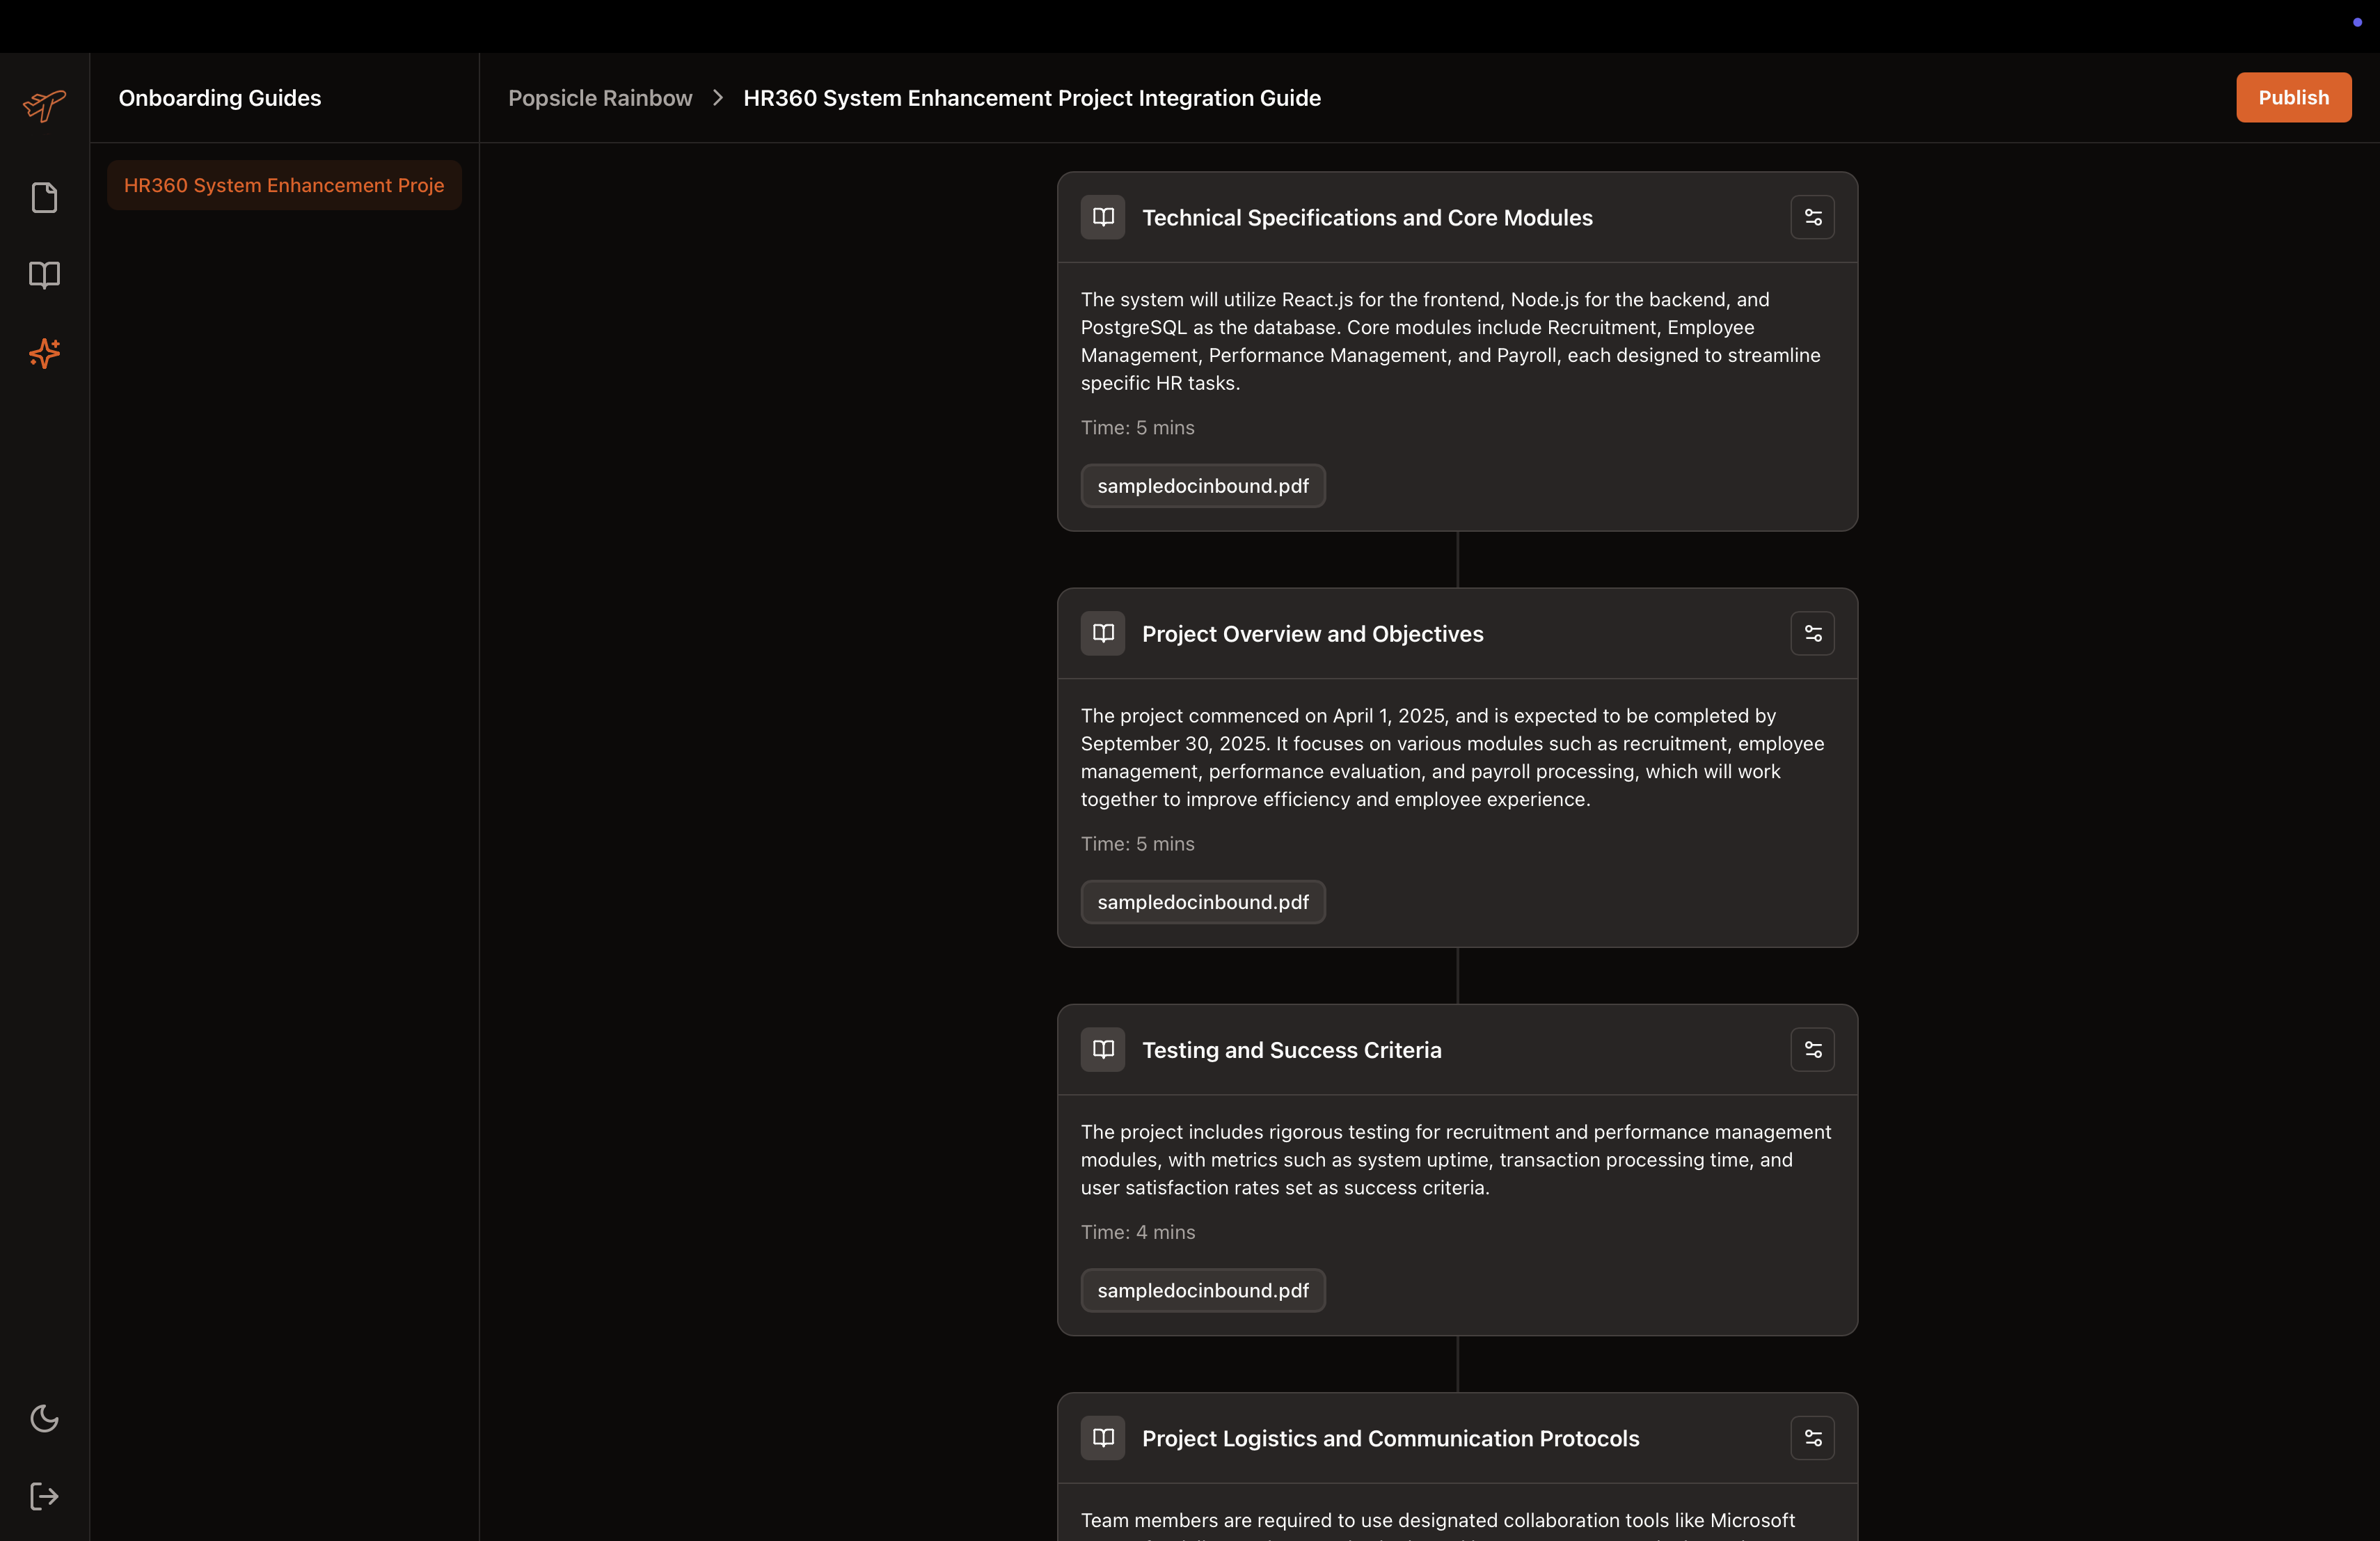This screenshot has width=2380, height=1541.
Task: Open sampledocinbound.pdf in Technical Specifications card
Action: click(1203, 486)
